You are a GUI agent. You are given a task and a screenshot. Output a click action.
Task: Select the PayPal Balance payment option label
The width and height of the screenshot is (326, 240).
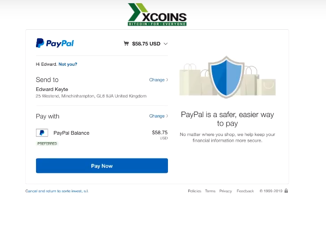coord(71,133)
